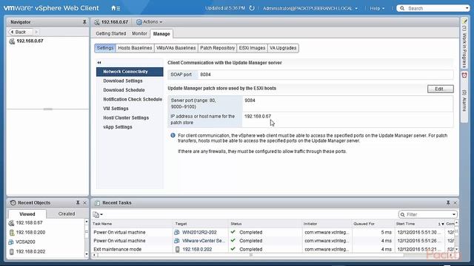Click Recent Tasks horizontal scrollbar
This screenshot has width=474, height=266.
[x=251, y=255]
